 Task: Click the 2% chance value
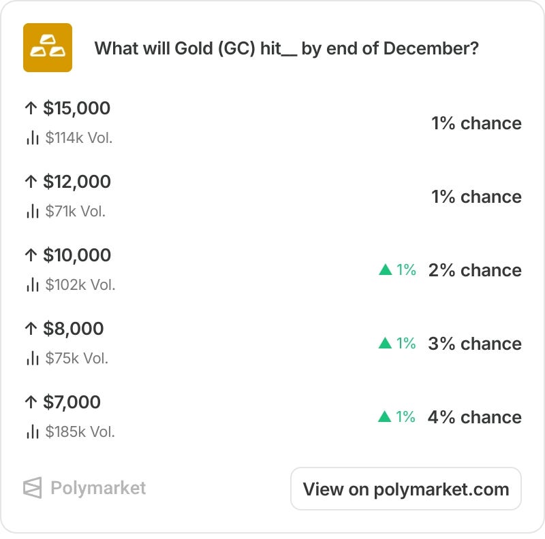click(475, 270)
